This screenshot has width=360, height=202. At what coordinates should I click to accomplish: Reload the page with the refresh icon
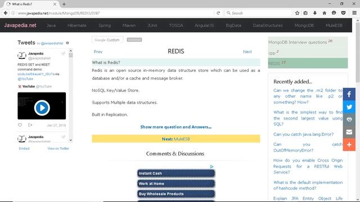click(218, 13)
